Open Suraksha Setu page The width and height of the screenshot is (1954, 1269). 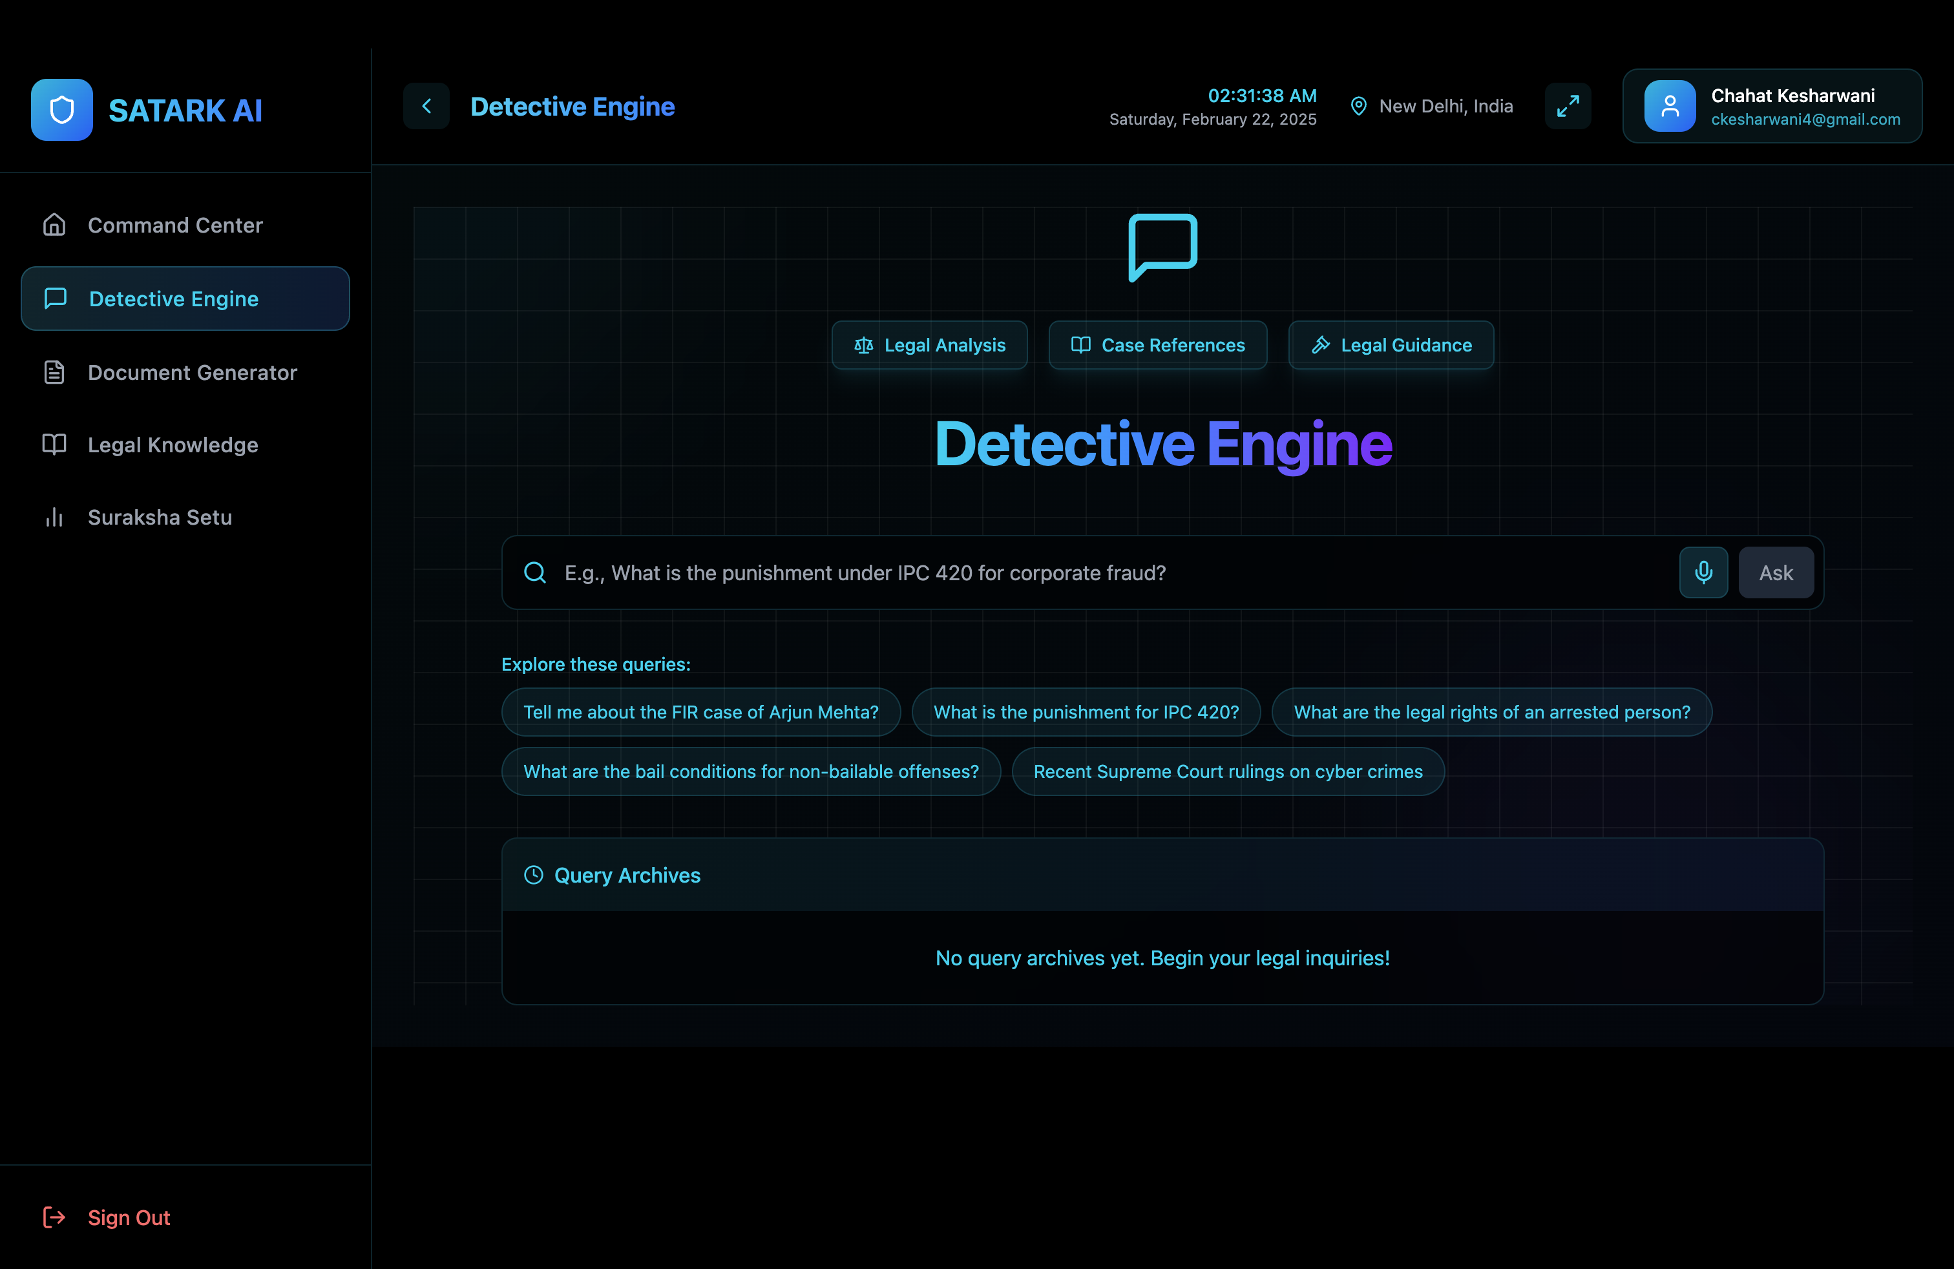pyautogui.click(x=159, y=517)
